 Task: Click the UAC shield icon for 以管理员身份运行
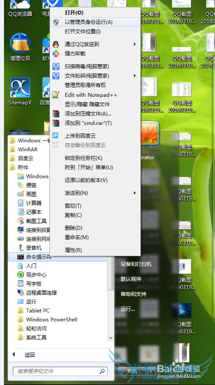click(56, 22)
